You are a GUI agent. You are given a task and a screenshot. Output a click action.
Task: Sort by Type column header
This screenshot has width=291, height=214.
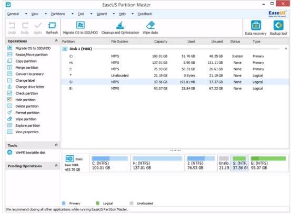pyautogui.click(x=270, y=41)
